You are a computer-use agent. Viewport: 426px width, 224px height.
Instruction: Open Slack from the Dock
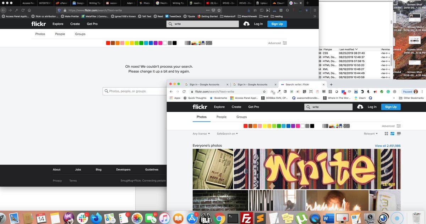tap(83, 218)
